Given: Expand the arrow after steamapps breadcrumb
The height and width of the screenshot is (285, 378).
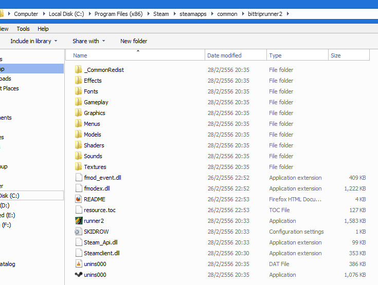Looking at the screenshot, I should 212,14.
